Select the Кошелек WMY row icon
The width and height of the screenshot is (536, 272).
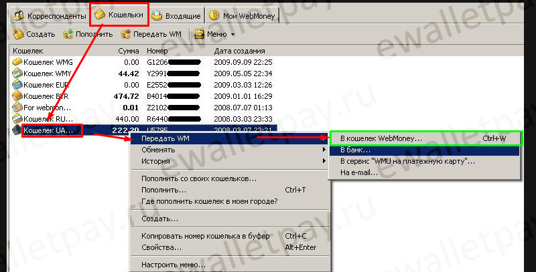point(17,74)
